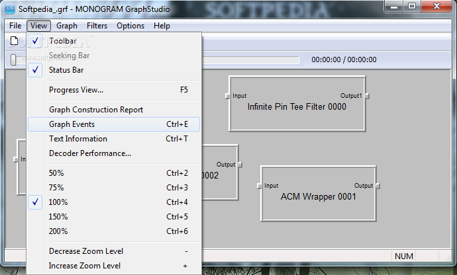Viewport: 457px width, 275px height.
Task: Select Decoder Performance... item
Action: 114,153
